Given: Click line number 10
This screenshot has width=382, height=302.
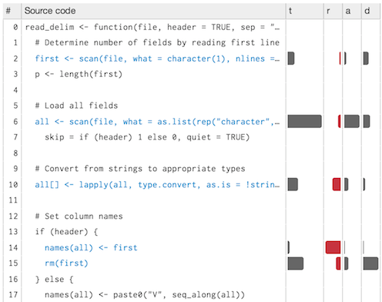Looking at the screenshot, I should coord(13,185).
